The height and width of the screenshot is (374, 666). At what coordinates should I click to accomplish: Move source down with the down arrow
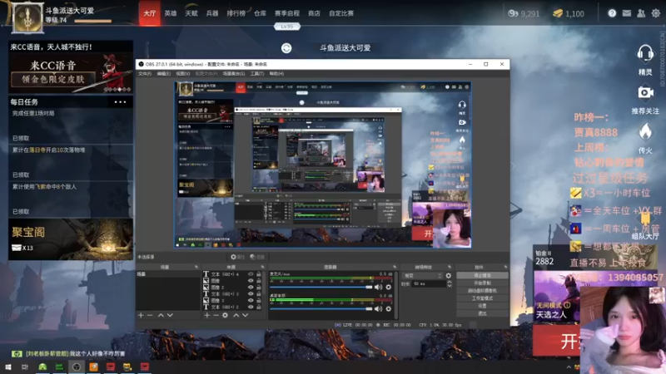coord(245,316)
